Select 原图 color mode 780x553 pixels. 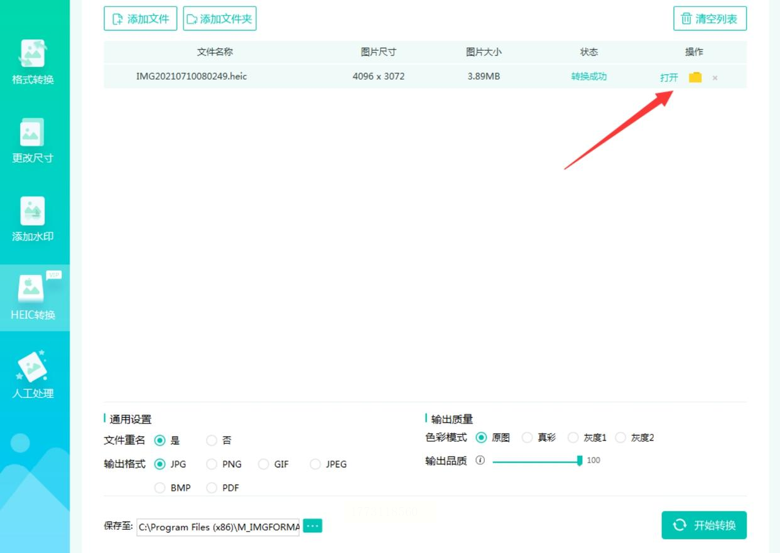pyautogui.click(x=482, y=438)
